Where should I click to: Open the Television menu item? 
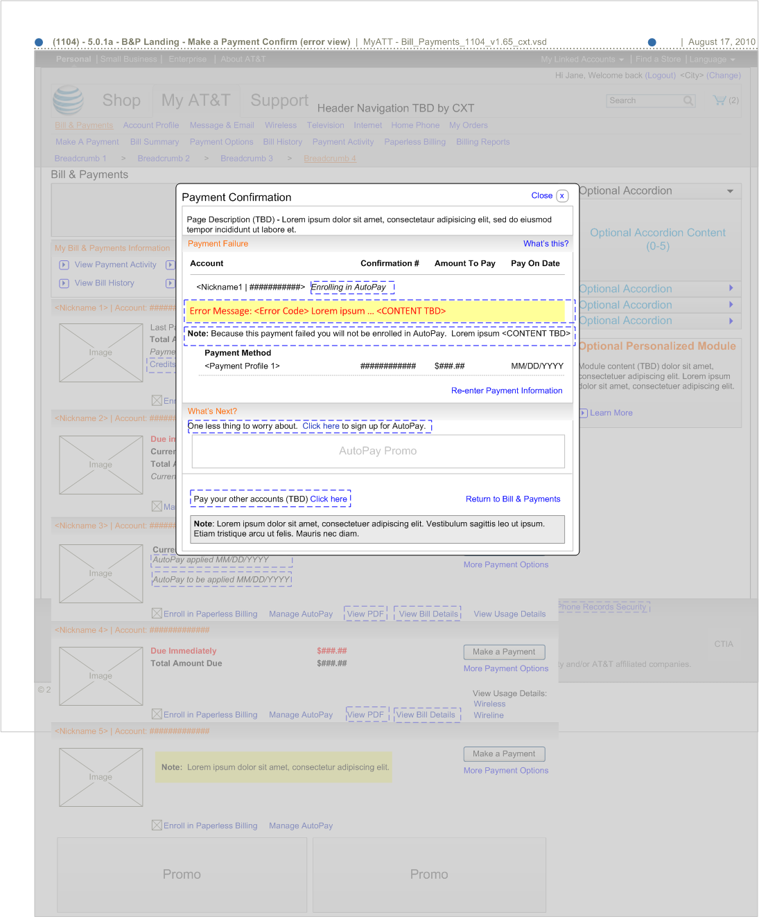pyautogui.click(x=326, y=125)
